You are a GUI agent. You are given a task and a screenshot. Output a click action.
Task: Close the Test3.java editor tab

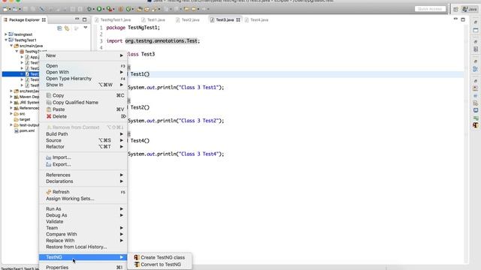(x=238, y=20)
